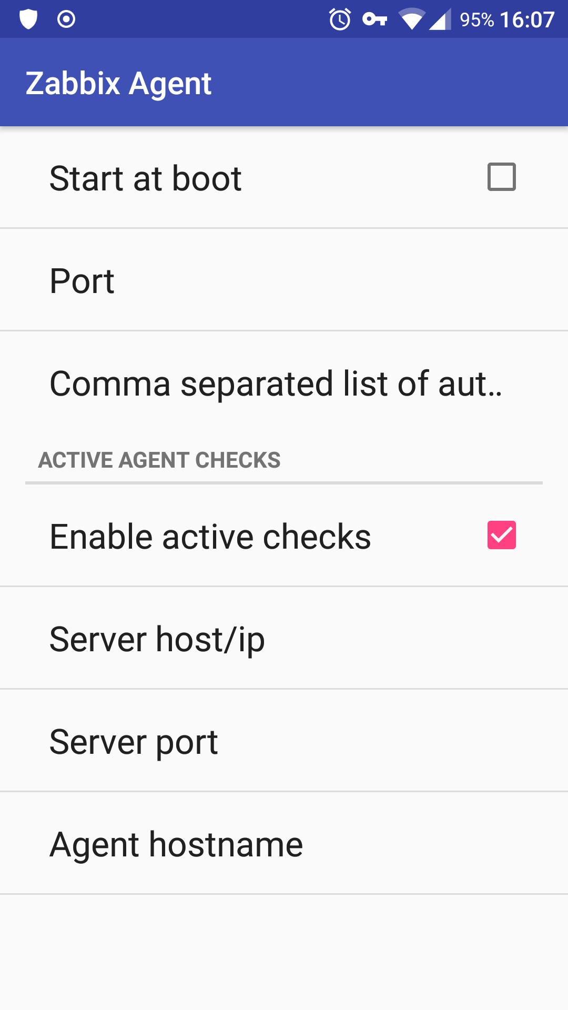The height and width of the screenshot is (1010, 568).
Task: Tap the Zabbix Agent title
Action: coord(118,83)
